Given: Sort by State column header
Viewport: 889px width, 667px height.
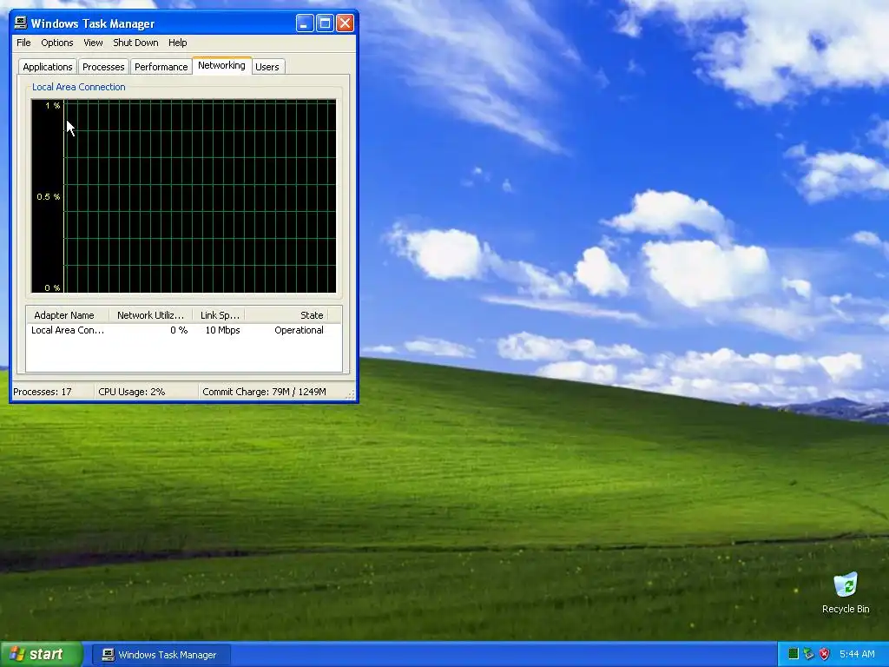Looking at the screenshot, I should coord(286,315).
